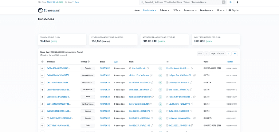Click the Txn Fee column header
The image size is (279, 132).
230,62
